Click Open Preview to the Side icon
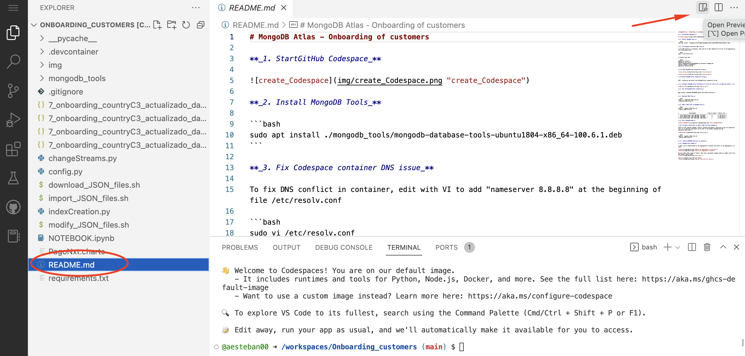Screen dimensions: 745x356 [x=703, y=8]
